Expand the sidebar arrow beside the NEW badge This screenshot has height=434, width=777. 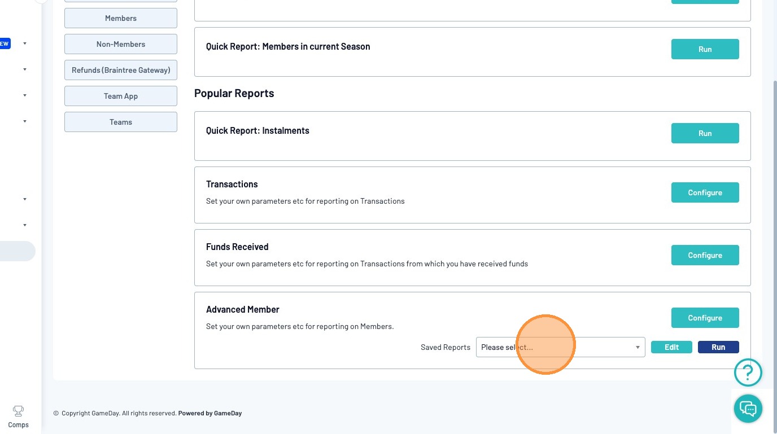click(x=25, y=43)
